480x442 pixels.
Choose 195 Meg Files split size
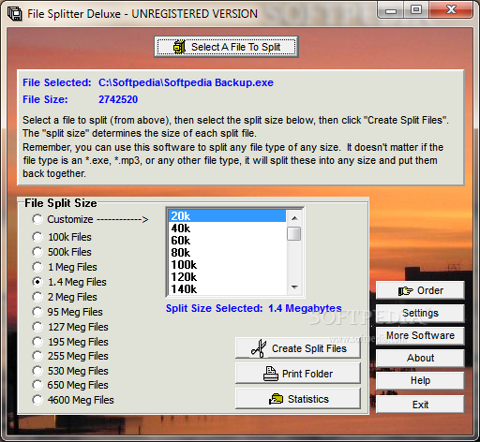pos(37,342)
